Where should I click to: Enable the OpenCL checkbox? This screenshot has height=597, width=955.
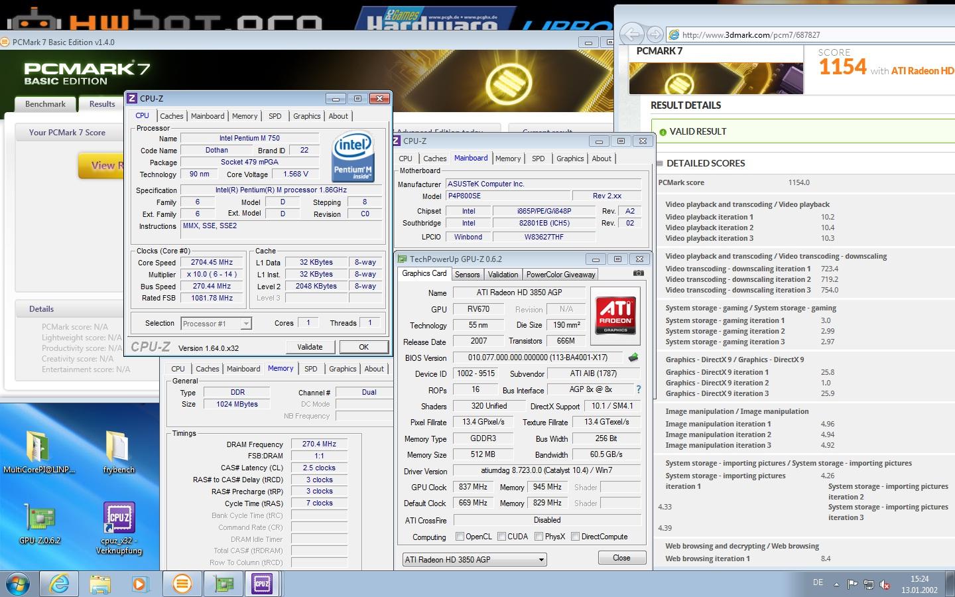(460, 537)
